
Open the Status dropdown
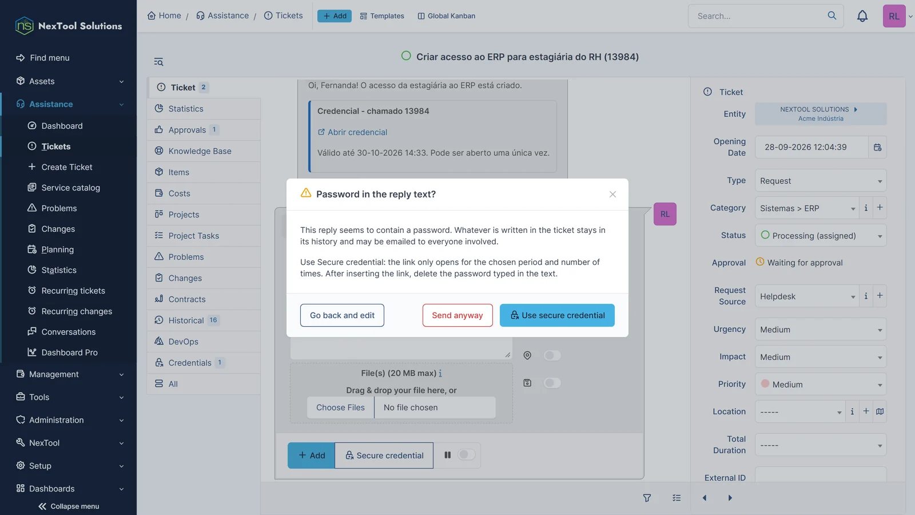tap(821, 236)
